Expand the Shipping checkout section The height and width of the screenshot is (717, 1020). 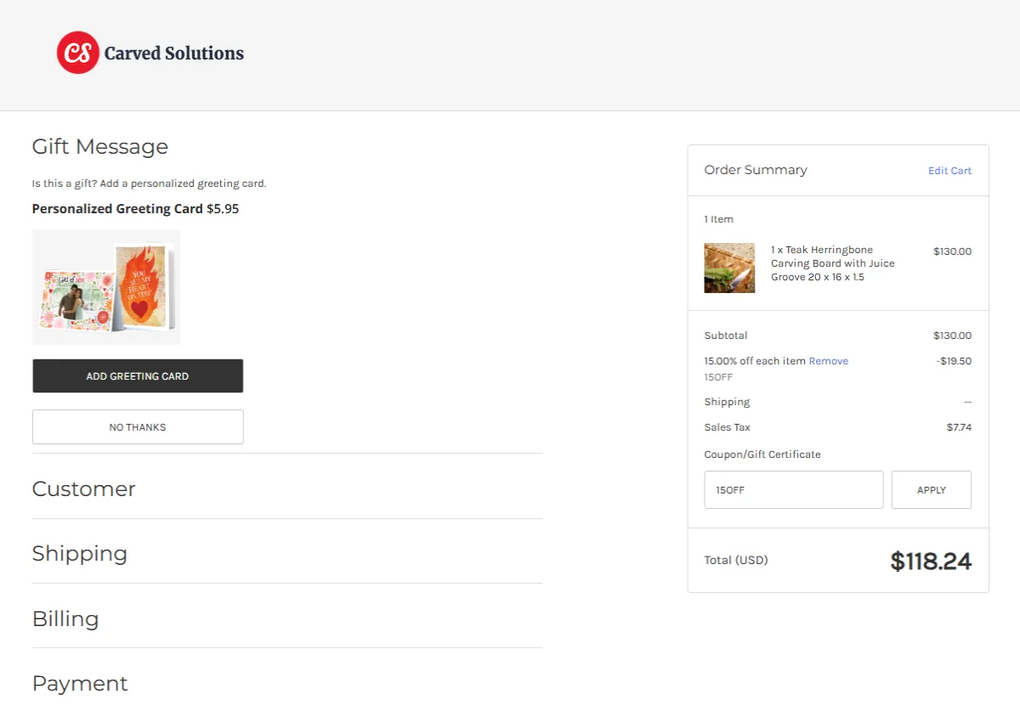point(79,554)
